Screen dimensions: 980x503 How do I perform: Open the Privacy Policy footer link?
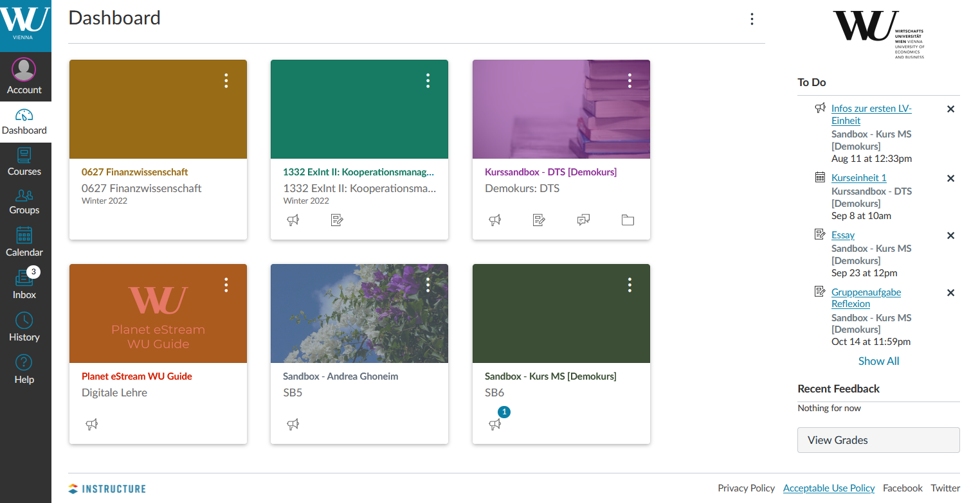pos(746,488)
